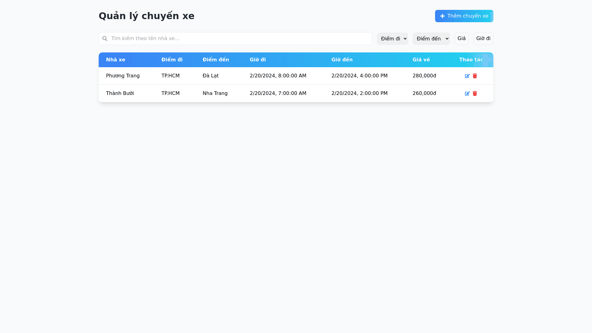
Task: Edit the Thành Bưởi trip
Action: [467, 93]
